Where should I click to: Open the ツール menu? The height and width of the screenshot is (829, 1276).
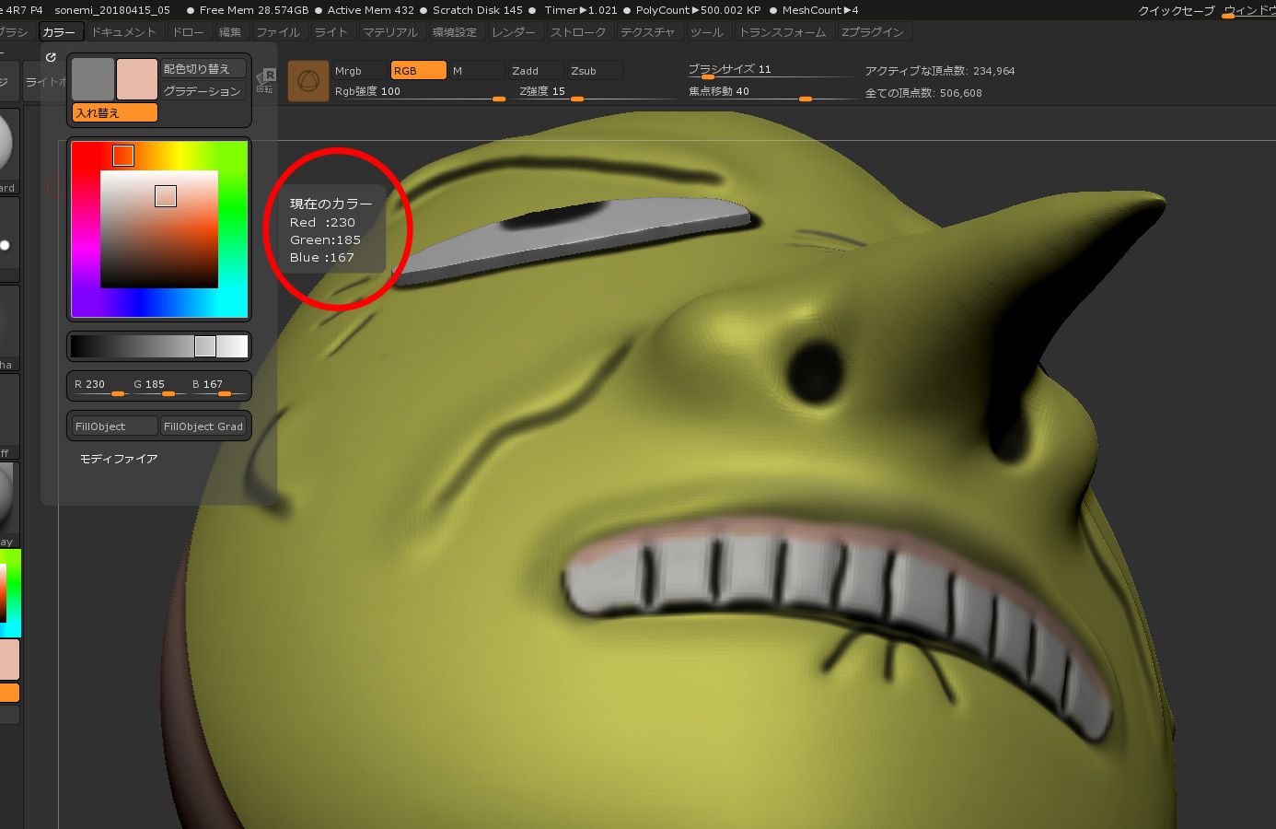tap(707, 32)
